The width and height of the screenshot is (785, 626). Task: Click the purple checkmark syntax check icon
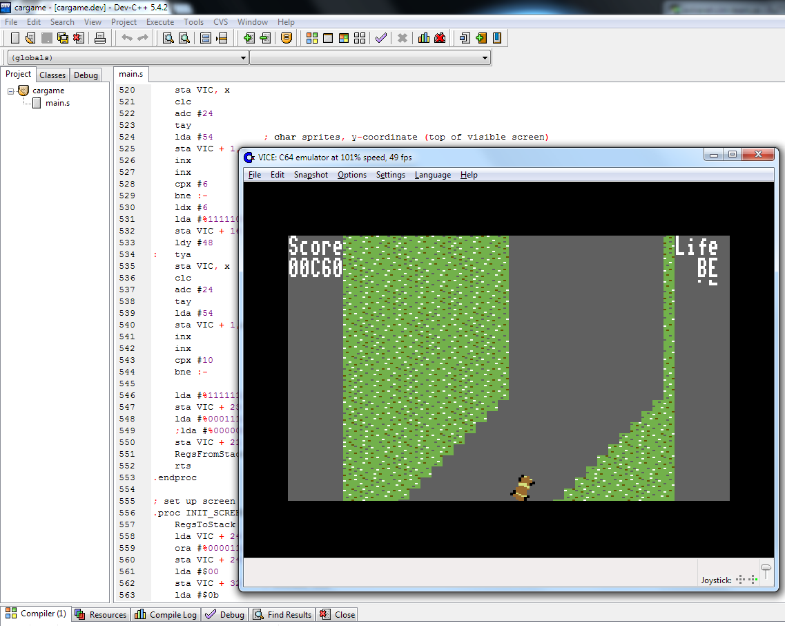(x=381, y=38)
